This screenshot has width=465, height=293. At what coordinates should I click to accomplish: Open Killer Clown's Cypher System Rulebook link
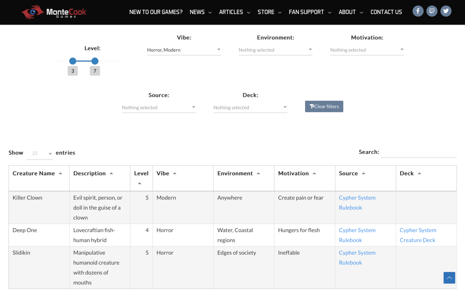pyautogui.click(x=357, y=203)
